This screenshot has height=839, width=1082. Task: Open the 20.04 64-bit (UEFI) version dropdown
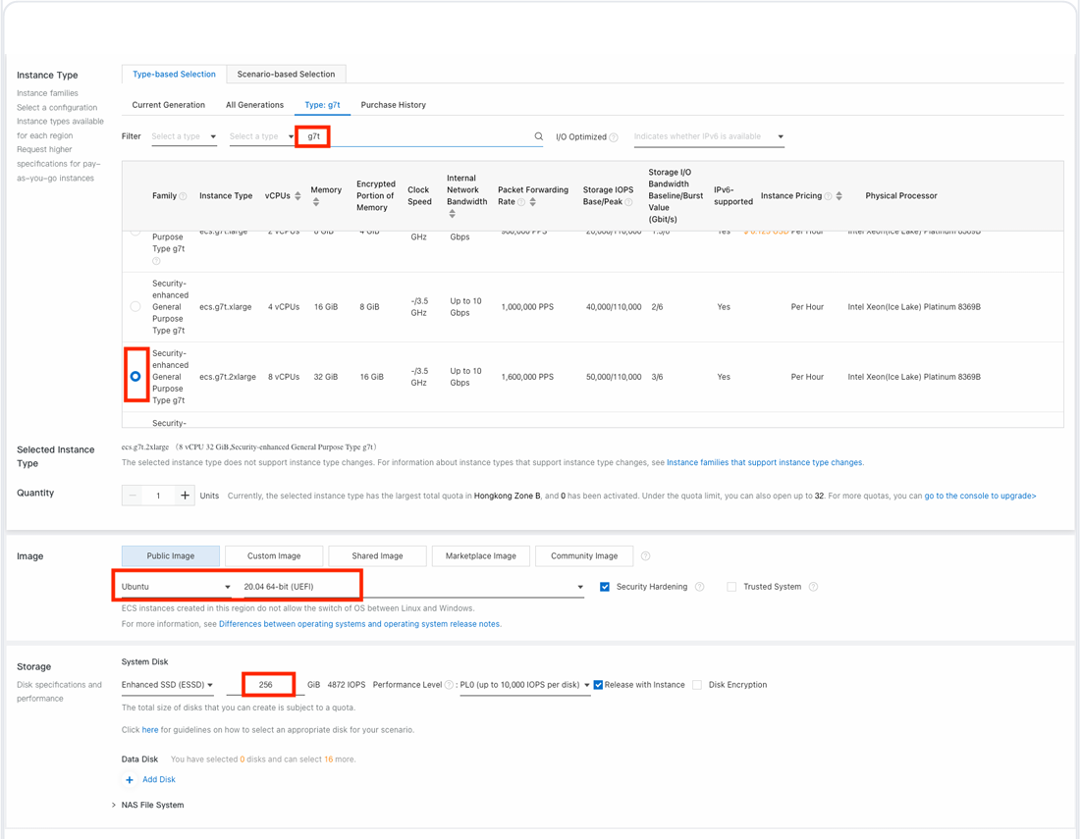click(413, 587)
